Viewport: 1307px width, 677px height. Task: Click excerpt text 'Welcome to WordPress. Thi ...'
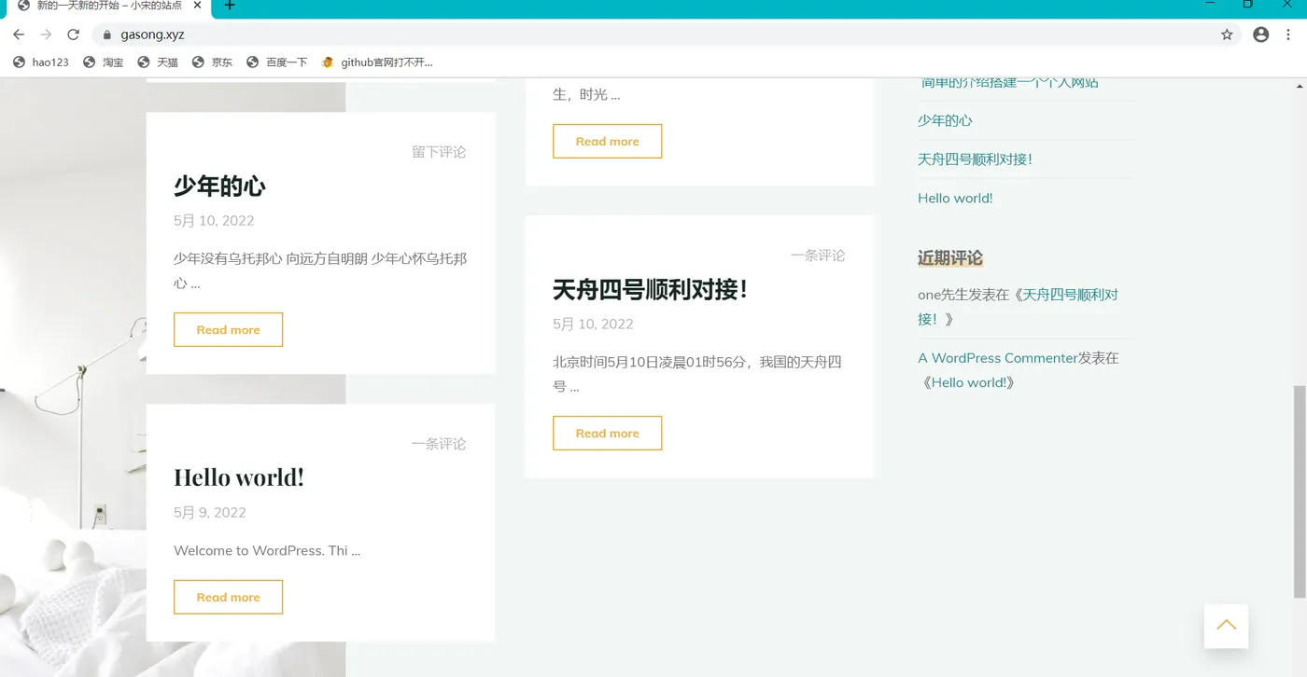tap(267, 551)
